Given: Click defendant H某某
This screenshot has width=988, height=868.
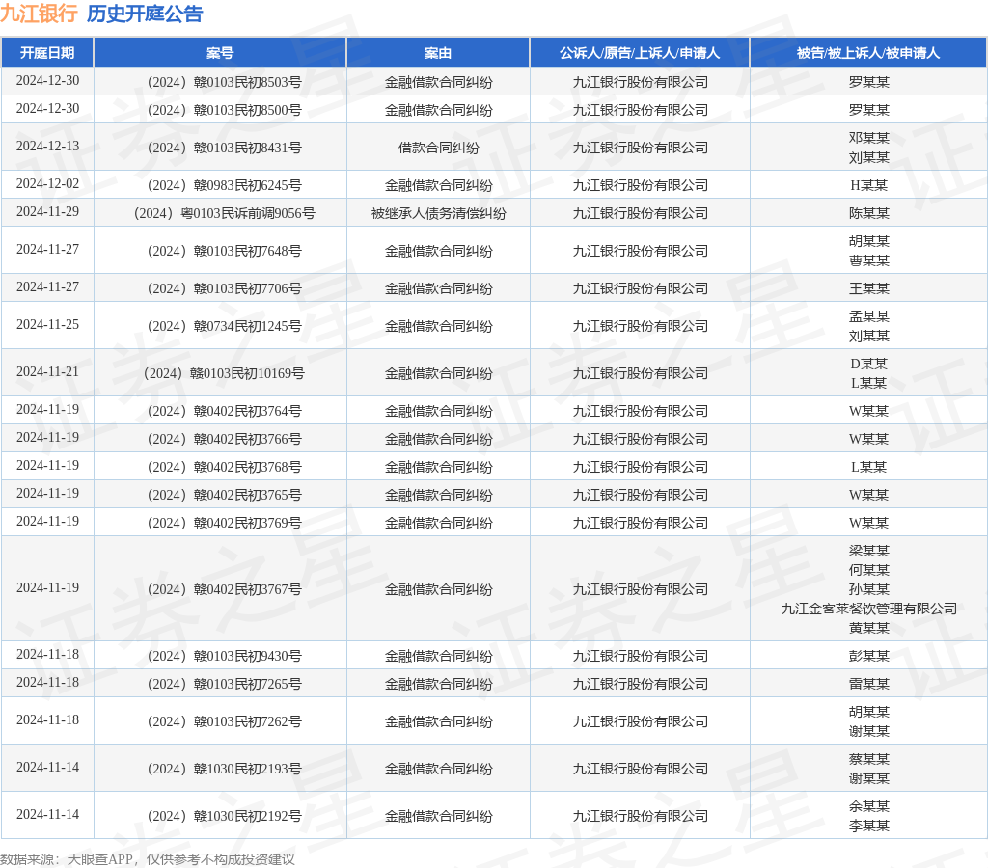Looking at the screenshot, I should [x=869, y=185].
